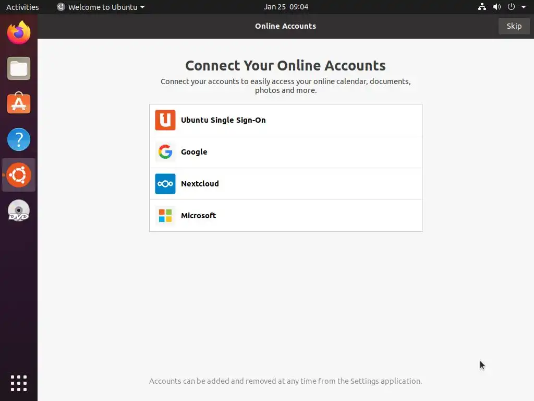The width and height of the screenshot is (534, 401).
Task: Expand the system menu arrow
Action: [524, 7]
